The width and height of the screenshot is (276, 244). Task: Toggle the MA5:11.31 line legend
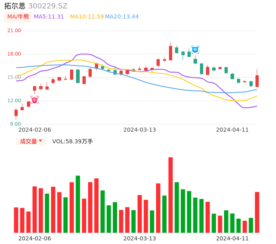click(x=49, y=17)
